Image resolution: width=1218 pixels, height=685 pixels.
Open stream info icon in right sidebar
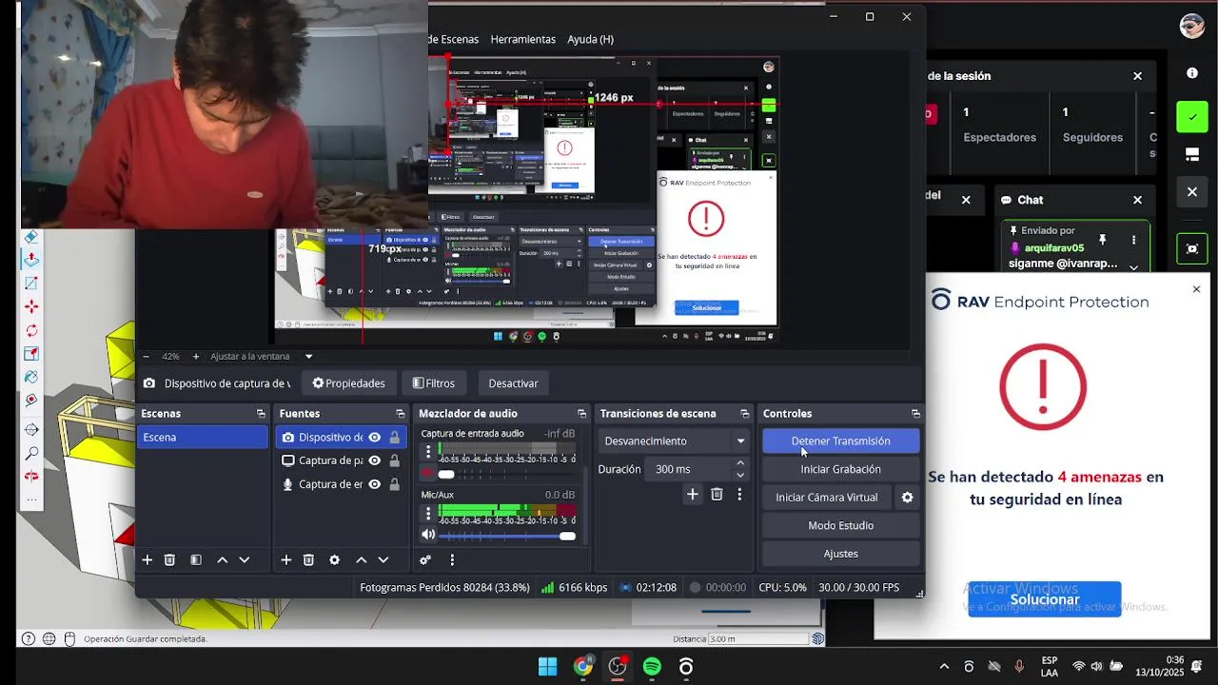(x=1192, y=73)
